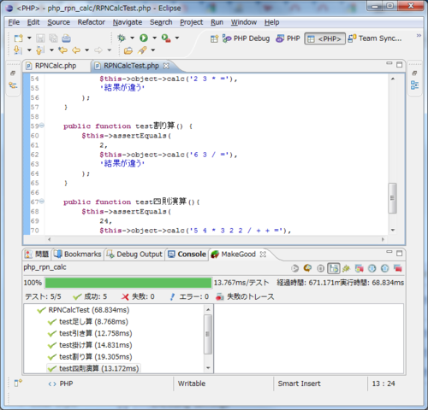This screenshot has height=410, width=428.
Task: Switch to the Console tab
Action: (187, 254)
